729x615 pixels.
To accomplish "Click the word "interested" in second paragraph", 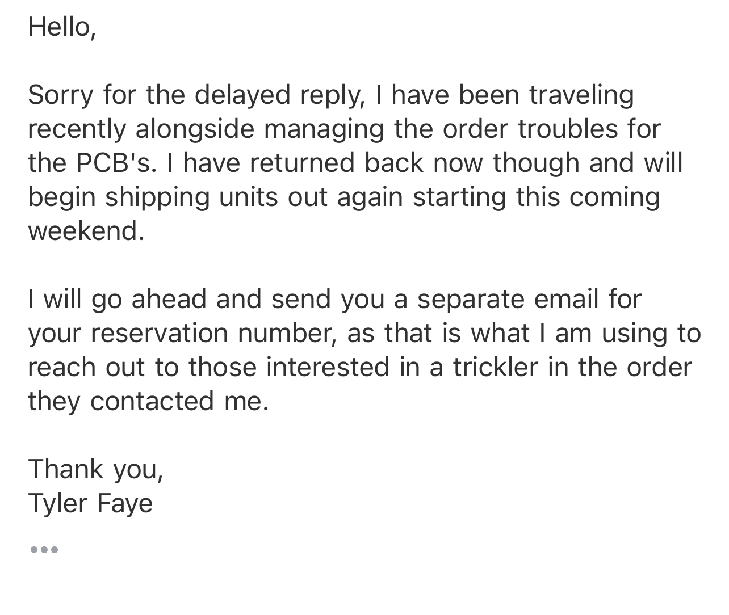I will click(x=328, y=367).
